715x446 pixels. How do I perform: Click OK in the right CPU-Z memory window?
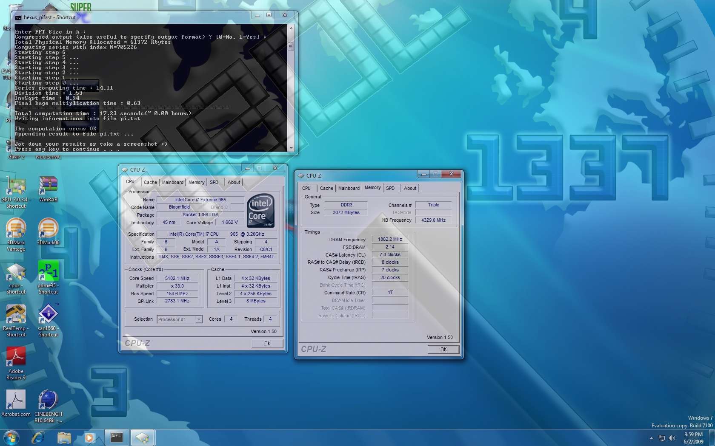443,350
